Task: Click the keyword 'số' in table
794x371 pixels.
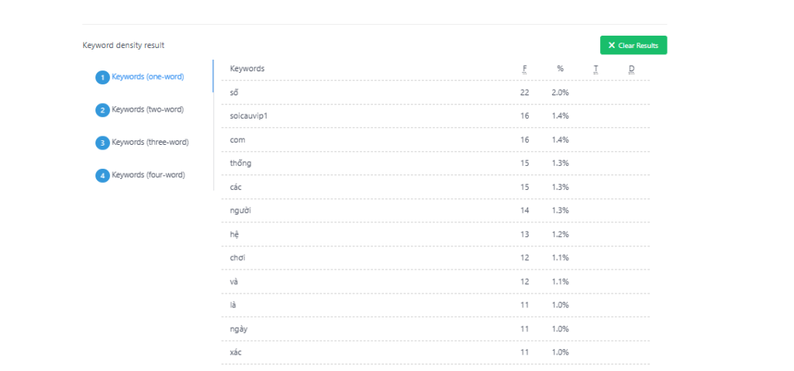Action: (234, 92)
